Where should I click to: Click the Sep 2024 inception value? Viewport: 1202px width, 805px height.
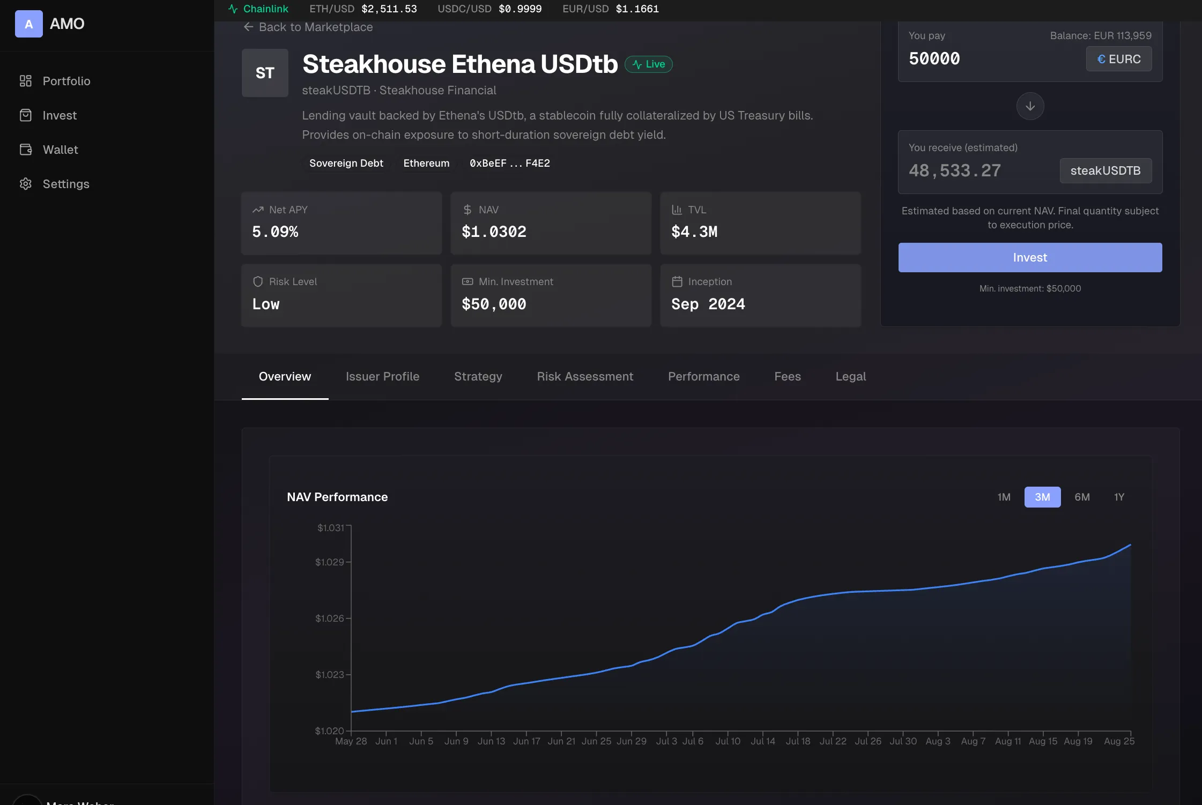(708, 304)
